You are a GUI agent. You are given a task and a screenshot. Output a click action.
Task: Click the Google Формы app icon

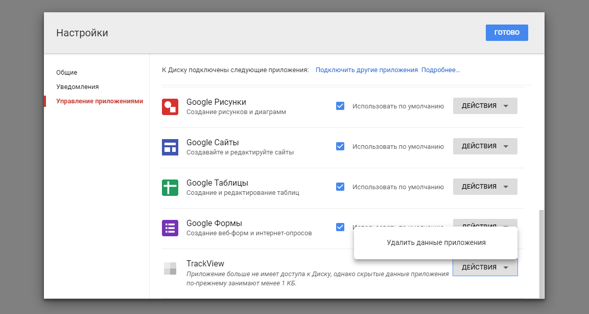(170, 228)
